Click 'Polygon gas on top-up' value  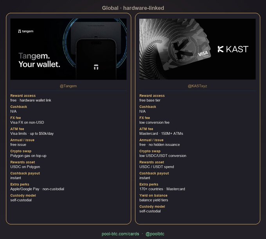28,156
